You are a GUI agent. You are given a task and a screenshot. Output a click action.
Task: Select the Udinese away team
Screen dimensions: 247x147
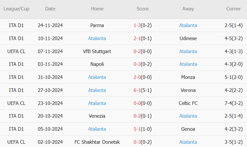188,38
